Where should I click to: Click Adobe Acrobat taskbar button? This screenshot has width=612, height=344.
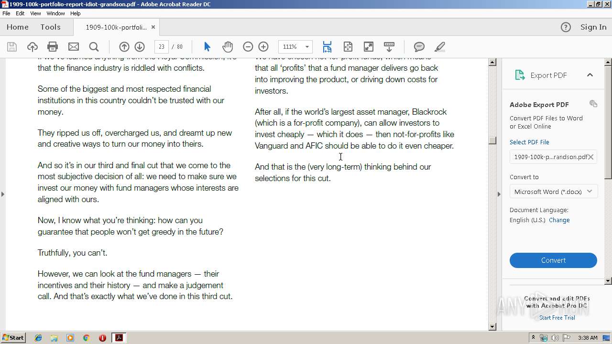coord(119,338)
